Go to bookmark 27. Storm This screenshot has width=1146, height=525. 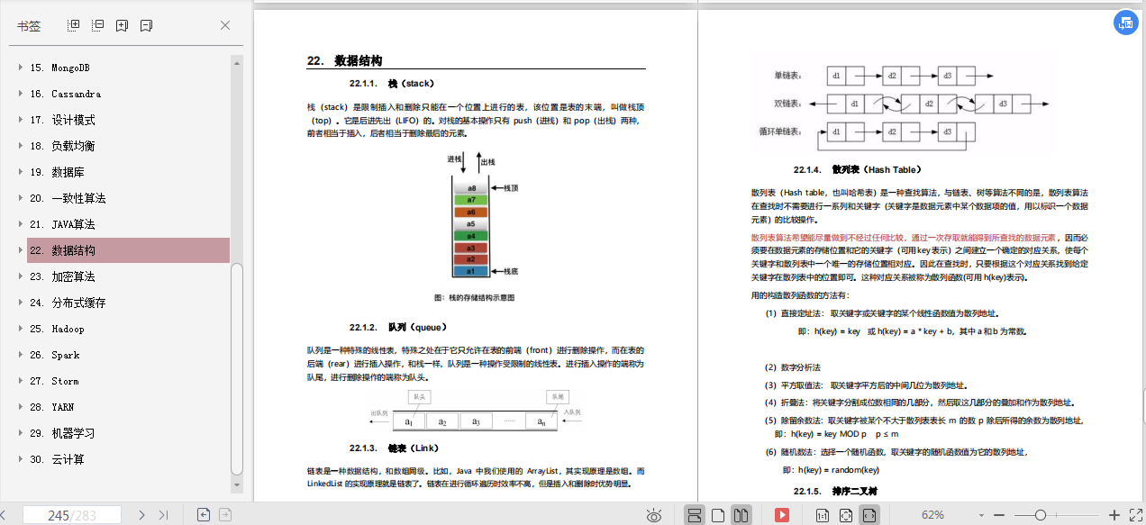(54, 381)
